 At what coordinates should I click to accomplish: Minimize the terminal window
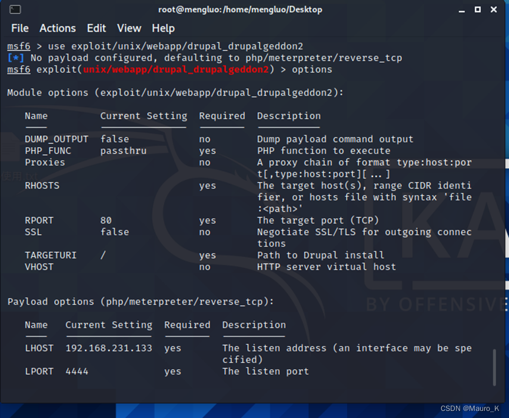pos(461,10)
